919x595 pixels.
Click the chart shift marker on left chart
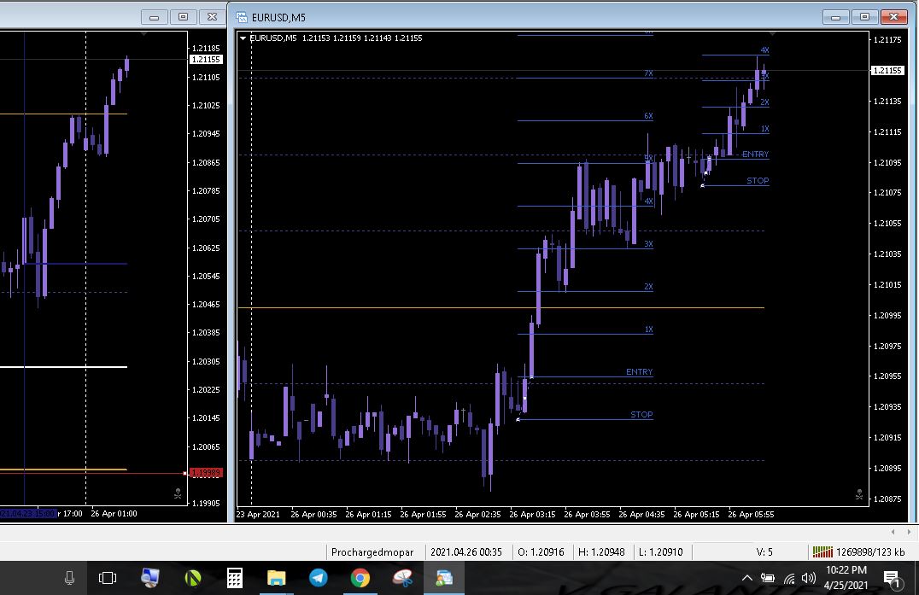pyautogui.click(x=143, y=34)
